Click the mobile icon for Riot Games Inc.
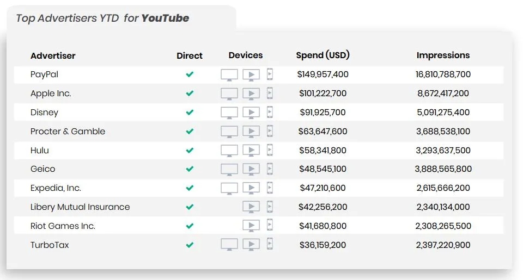Image resolution: width=523 pixels, height=280 pixels. [x=270, y=226]
